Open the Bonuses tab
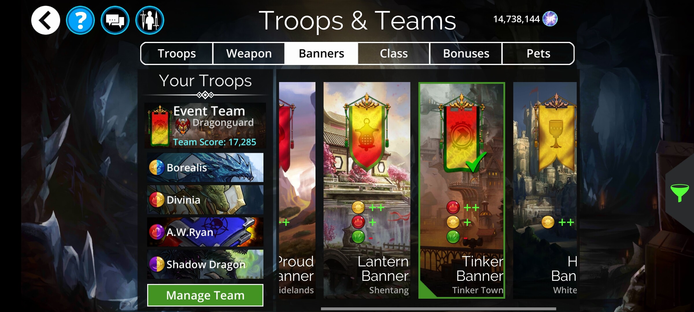 point(466,53)
